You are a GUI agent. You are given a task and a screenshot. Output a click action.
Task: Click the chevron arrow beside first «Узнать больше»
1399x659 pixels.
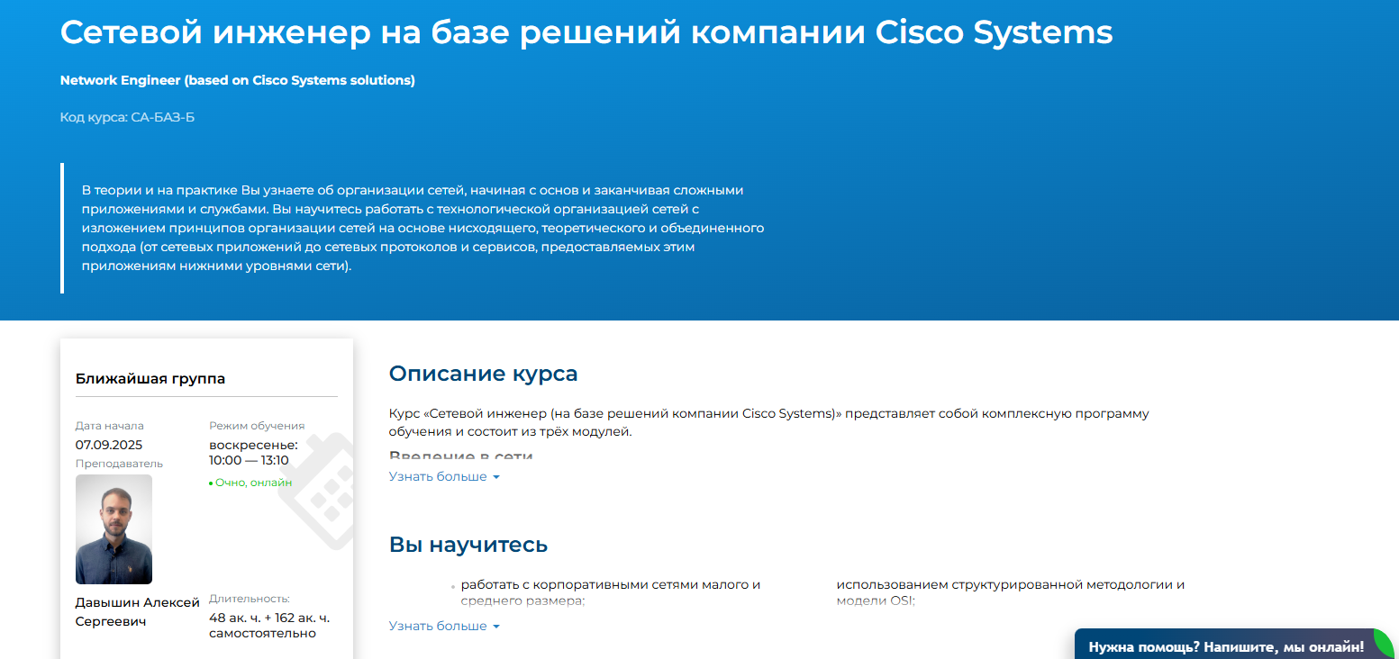(495, 476)
